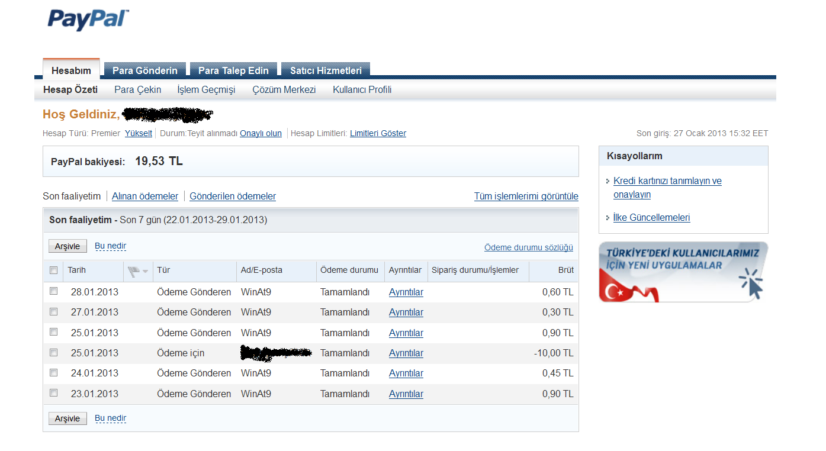Open Ayrıntılar for 28.01.2013 payment
The height and width of the screenshot is (451, 826).
[x=406, y=292]
